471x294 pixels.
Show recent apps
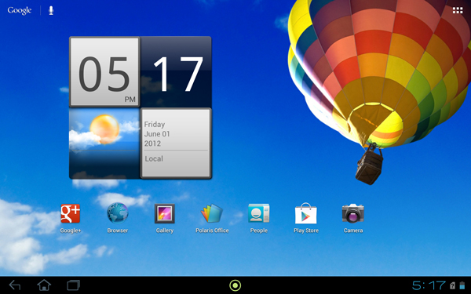pyautogui.click(x=73, y=285)
